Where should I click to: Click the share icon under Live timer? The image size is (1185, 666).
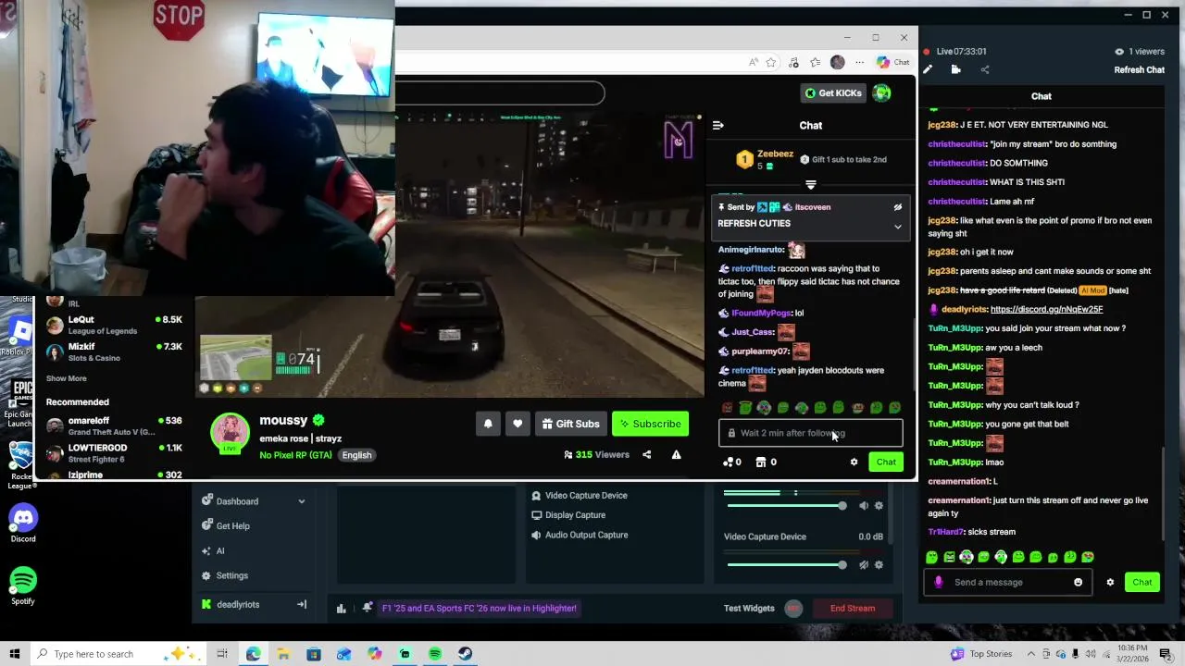pos(984,69)
